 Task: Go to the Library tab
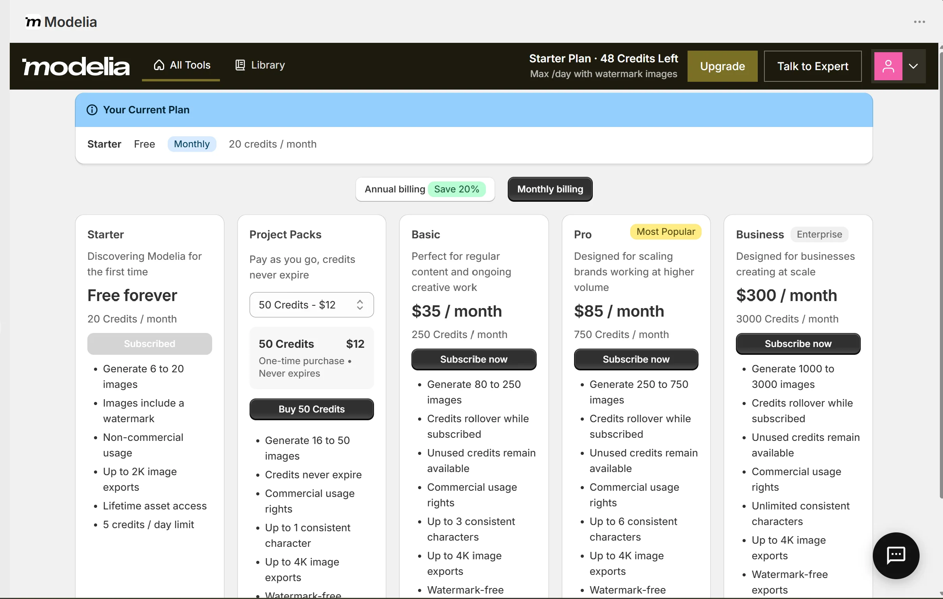coord(260,65)
